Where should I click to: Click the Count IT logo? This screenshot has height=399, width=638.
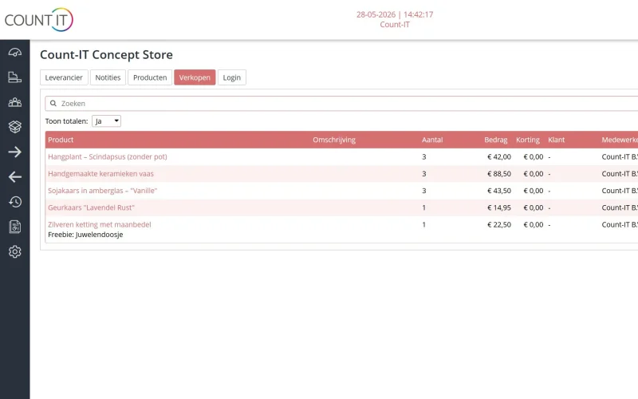(38, 19)
